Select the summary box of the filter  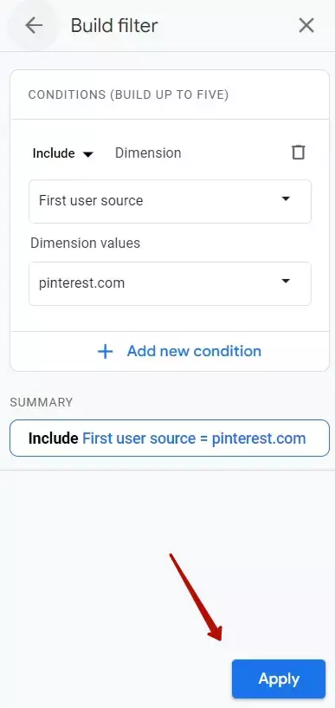170,438
